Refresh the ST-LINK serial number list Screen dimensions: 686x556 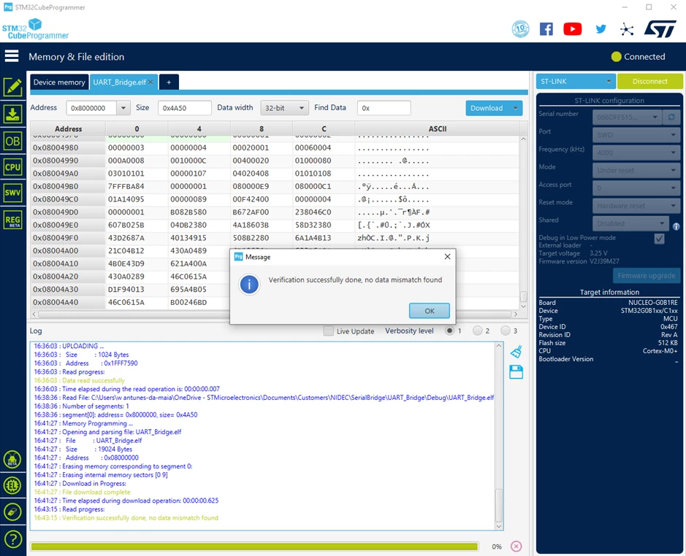point(671,117)
